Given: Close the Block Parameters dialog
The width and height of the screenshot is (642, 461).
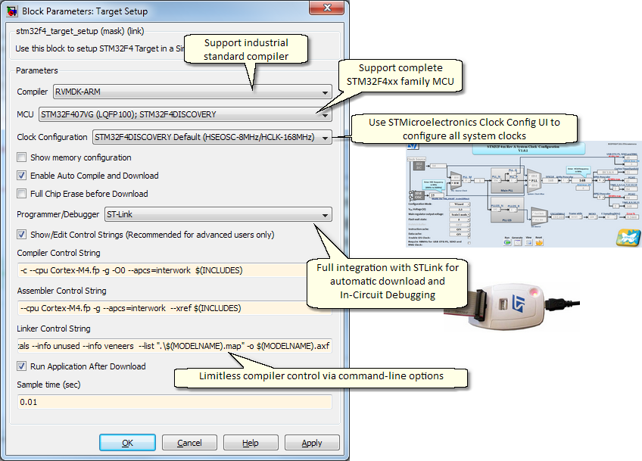Looking at the screenshot, I should (x=327, y=8).
